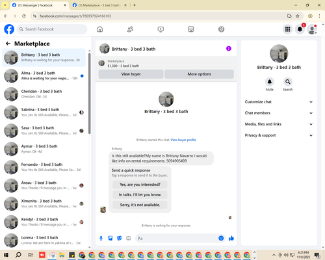Show hidden taskbar icons chevron
Image resolution: width=325 pixels, height=260 pixels.
274,255
